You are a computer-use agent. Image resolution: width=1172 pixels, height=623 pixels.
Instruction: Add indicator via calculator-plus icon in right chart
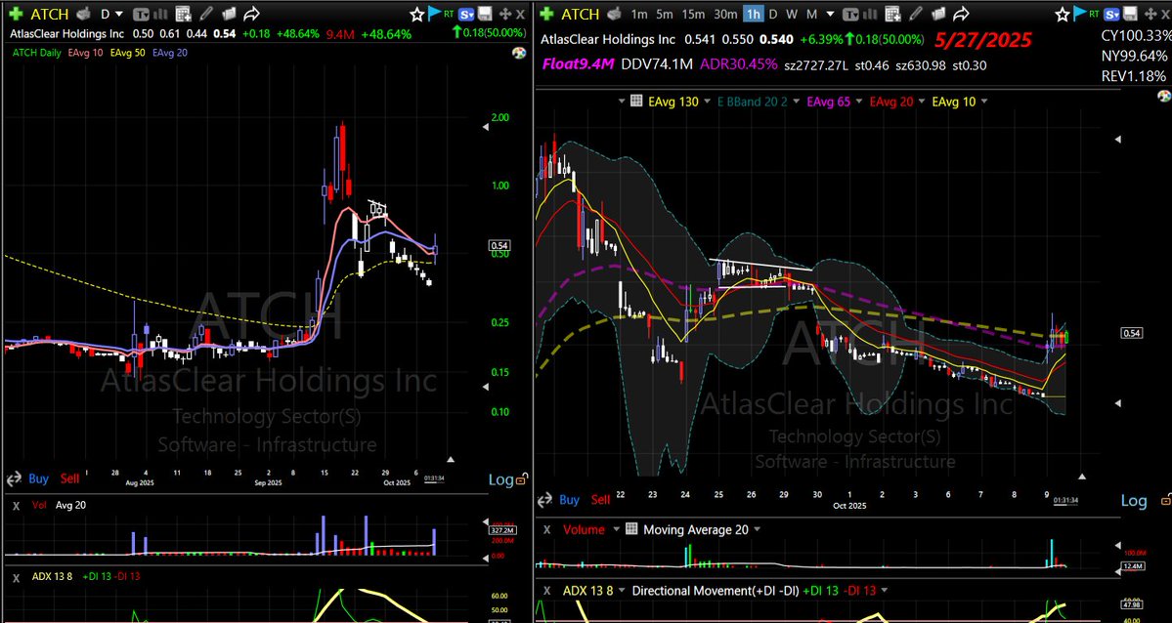(x=893, y=15)
